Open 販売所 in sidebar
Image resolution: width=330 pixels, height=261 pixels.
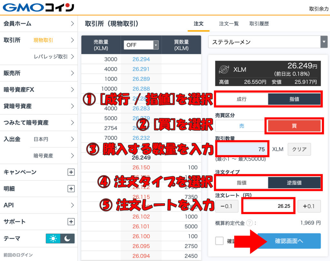39,73
